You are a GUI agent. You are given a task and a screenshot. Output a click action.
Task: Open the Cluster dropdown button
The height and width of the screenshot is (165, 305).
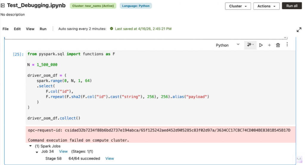(238, 6)
